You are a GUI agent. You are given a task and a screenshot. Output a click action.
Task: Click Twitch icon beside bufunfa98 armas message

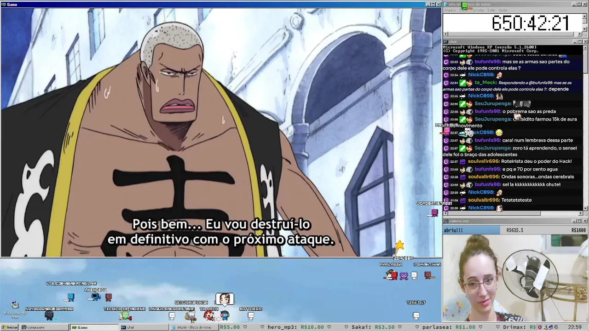coord(446,62)
